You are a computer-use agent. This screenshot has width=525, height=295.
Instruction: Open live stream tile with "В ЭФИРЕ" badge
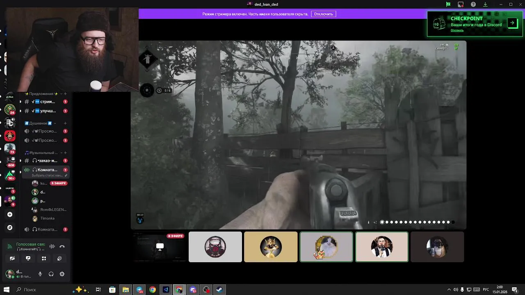click(160, 247)
